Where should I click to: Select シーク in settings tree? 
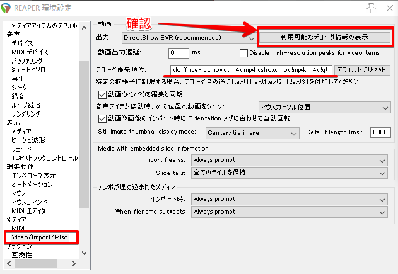20,88
